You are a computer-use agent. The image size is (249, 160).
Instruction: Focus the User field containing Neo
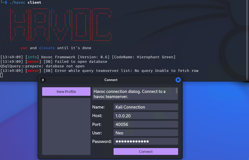point(146,133)
